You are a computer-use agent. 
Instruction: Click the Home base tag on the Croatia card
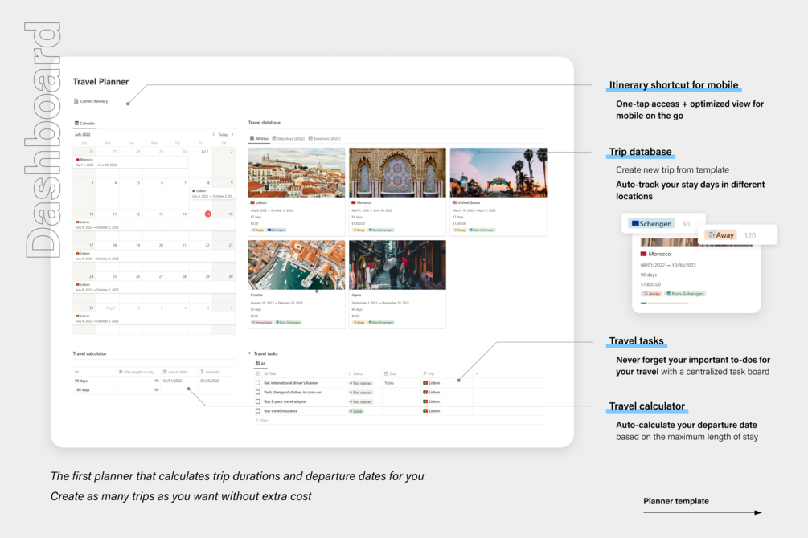(262, 322)
